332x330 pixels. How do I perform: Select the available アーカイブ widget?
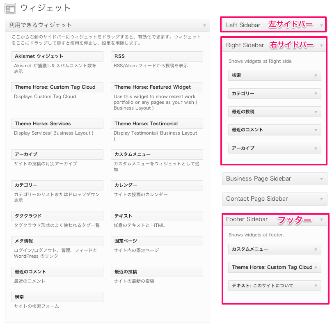pos(57,154)
